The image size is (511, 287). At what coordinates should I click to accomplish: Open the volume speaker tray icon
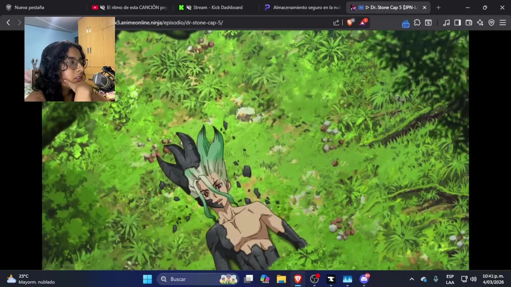click(473, 279)
